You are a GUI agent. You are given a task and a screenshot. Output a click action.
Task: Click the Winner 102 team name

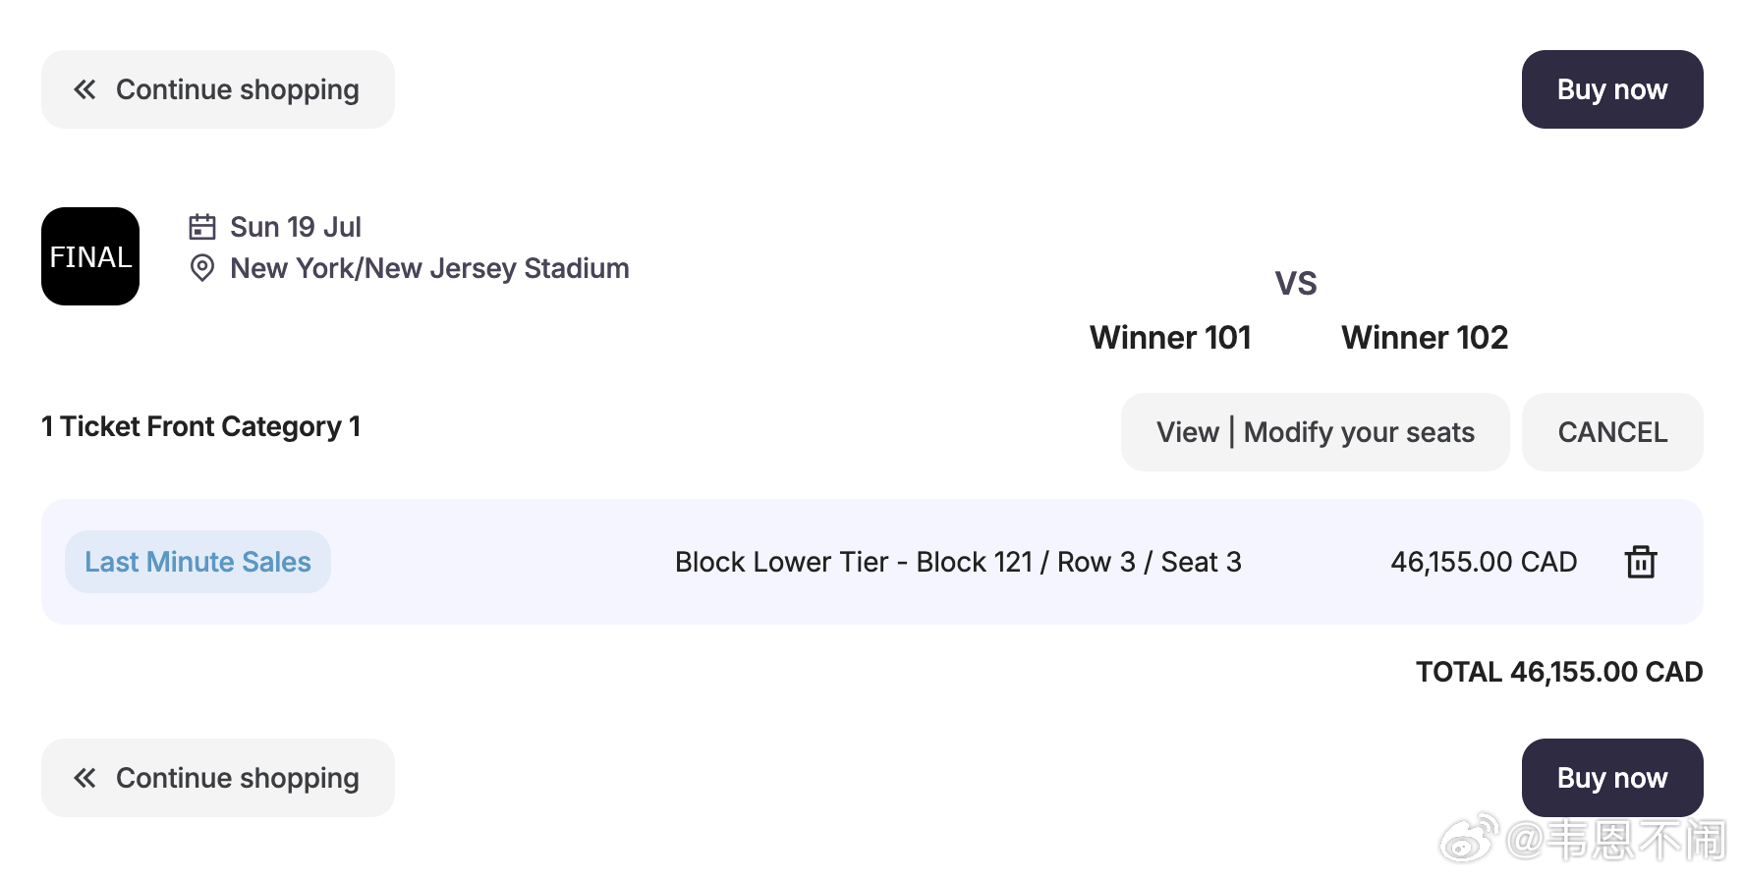point(1425,338)
